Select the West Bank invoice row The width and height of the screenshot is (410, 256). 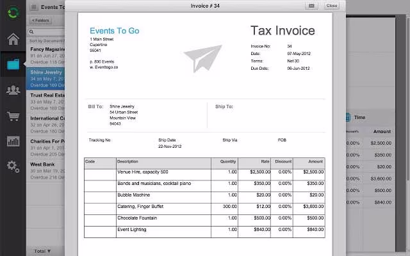point(45,171)
